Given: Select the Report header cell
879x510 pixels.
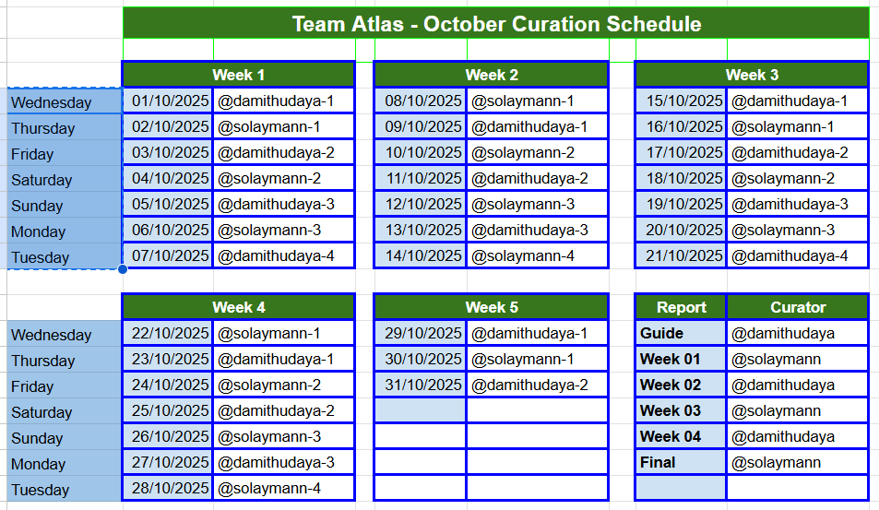Looking at the screenshot, I should point(681,307).
